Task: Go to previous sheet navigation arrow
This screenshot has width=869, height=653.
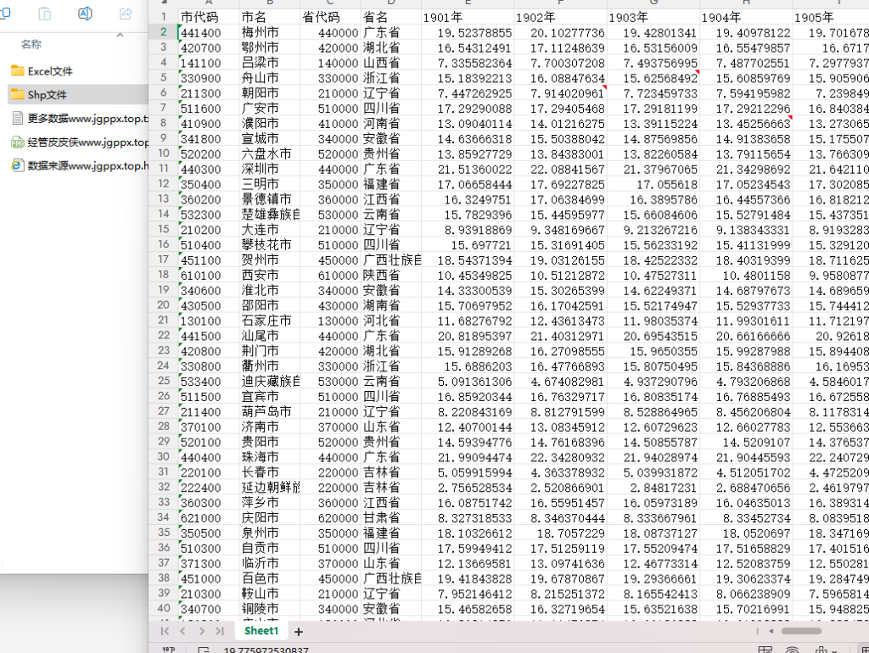Action: [x=183, y=631]
